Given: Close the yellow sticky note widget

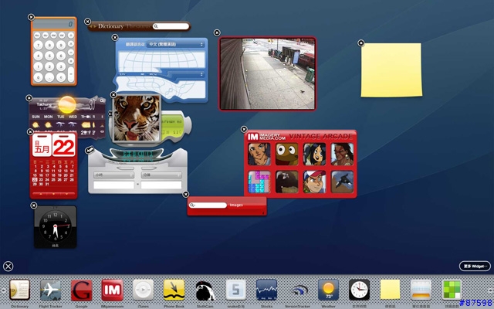Looking at the screenshot, I should point(361,43).
